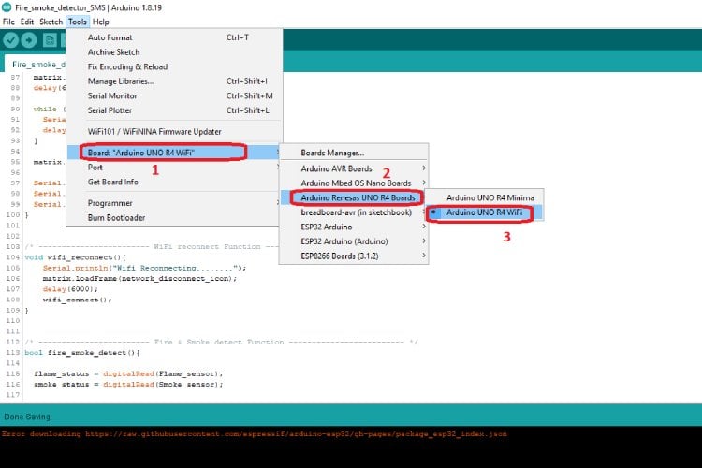Expand ESP32 Arduino (Arduino) submenu
Screen dimensions: 702x468
point(354,241)
